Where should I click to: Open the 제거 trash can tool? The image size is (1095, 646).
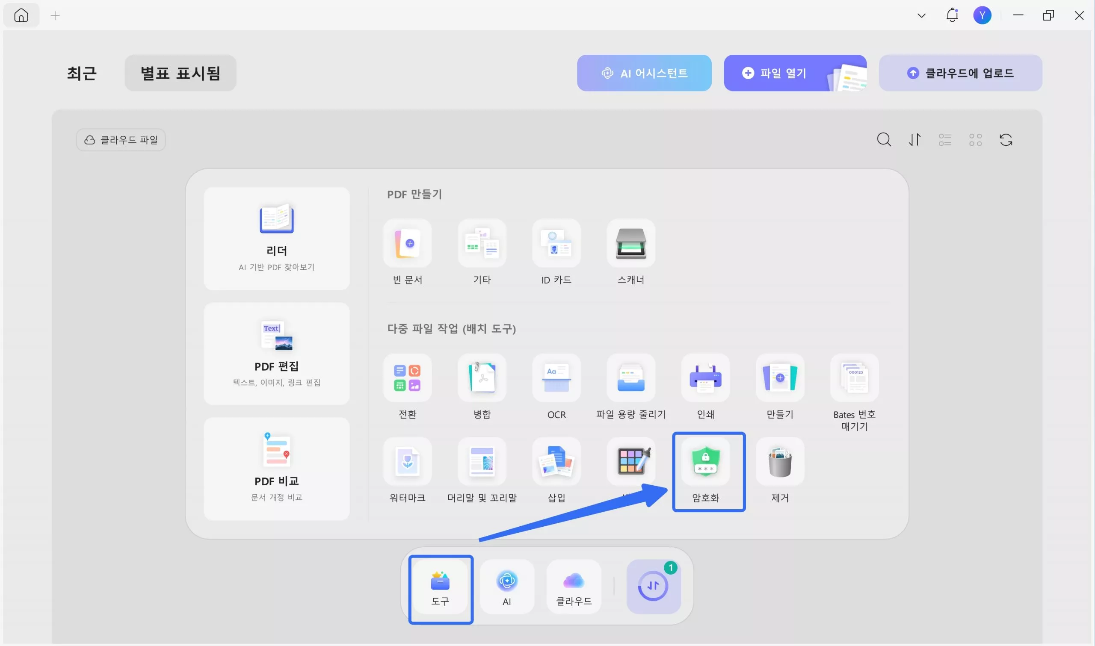[x=779, y=462]
